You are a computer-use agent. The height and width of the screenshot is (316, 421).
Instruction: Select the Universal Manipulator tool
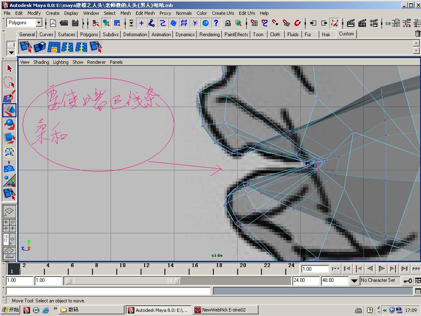pyautogui.click(x=9, y=152)
